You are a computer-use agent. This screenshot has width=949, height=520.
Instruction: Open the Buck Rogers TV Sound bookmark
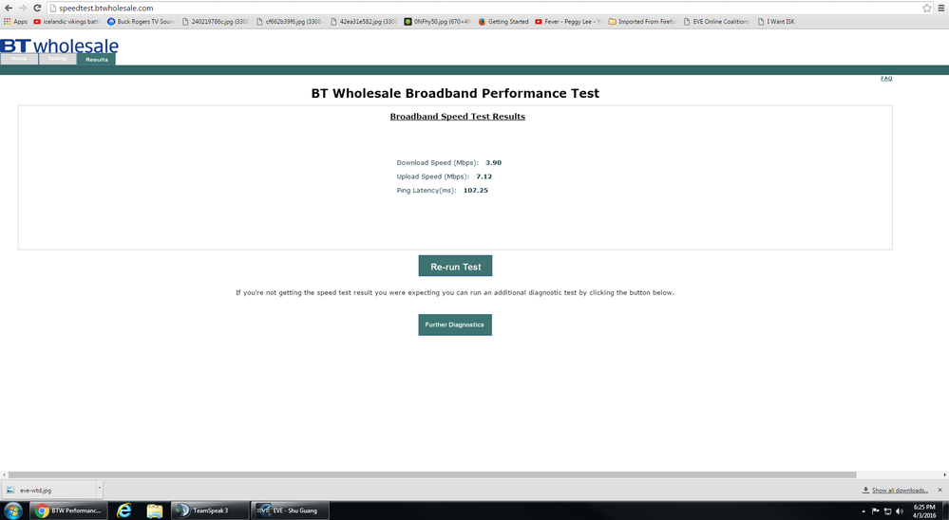pos(141,21)
